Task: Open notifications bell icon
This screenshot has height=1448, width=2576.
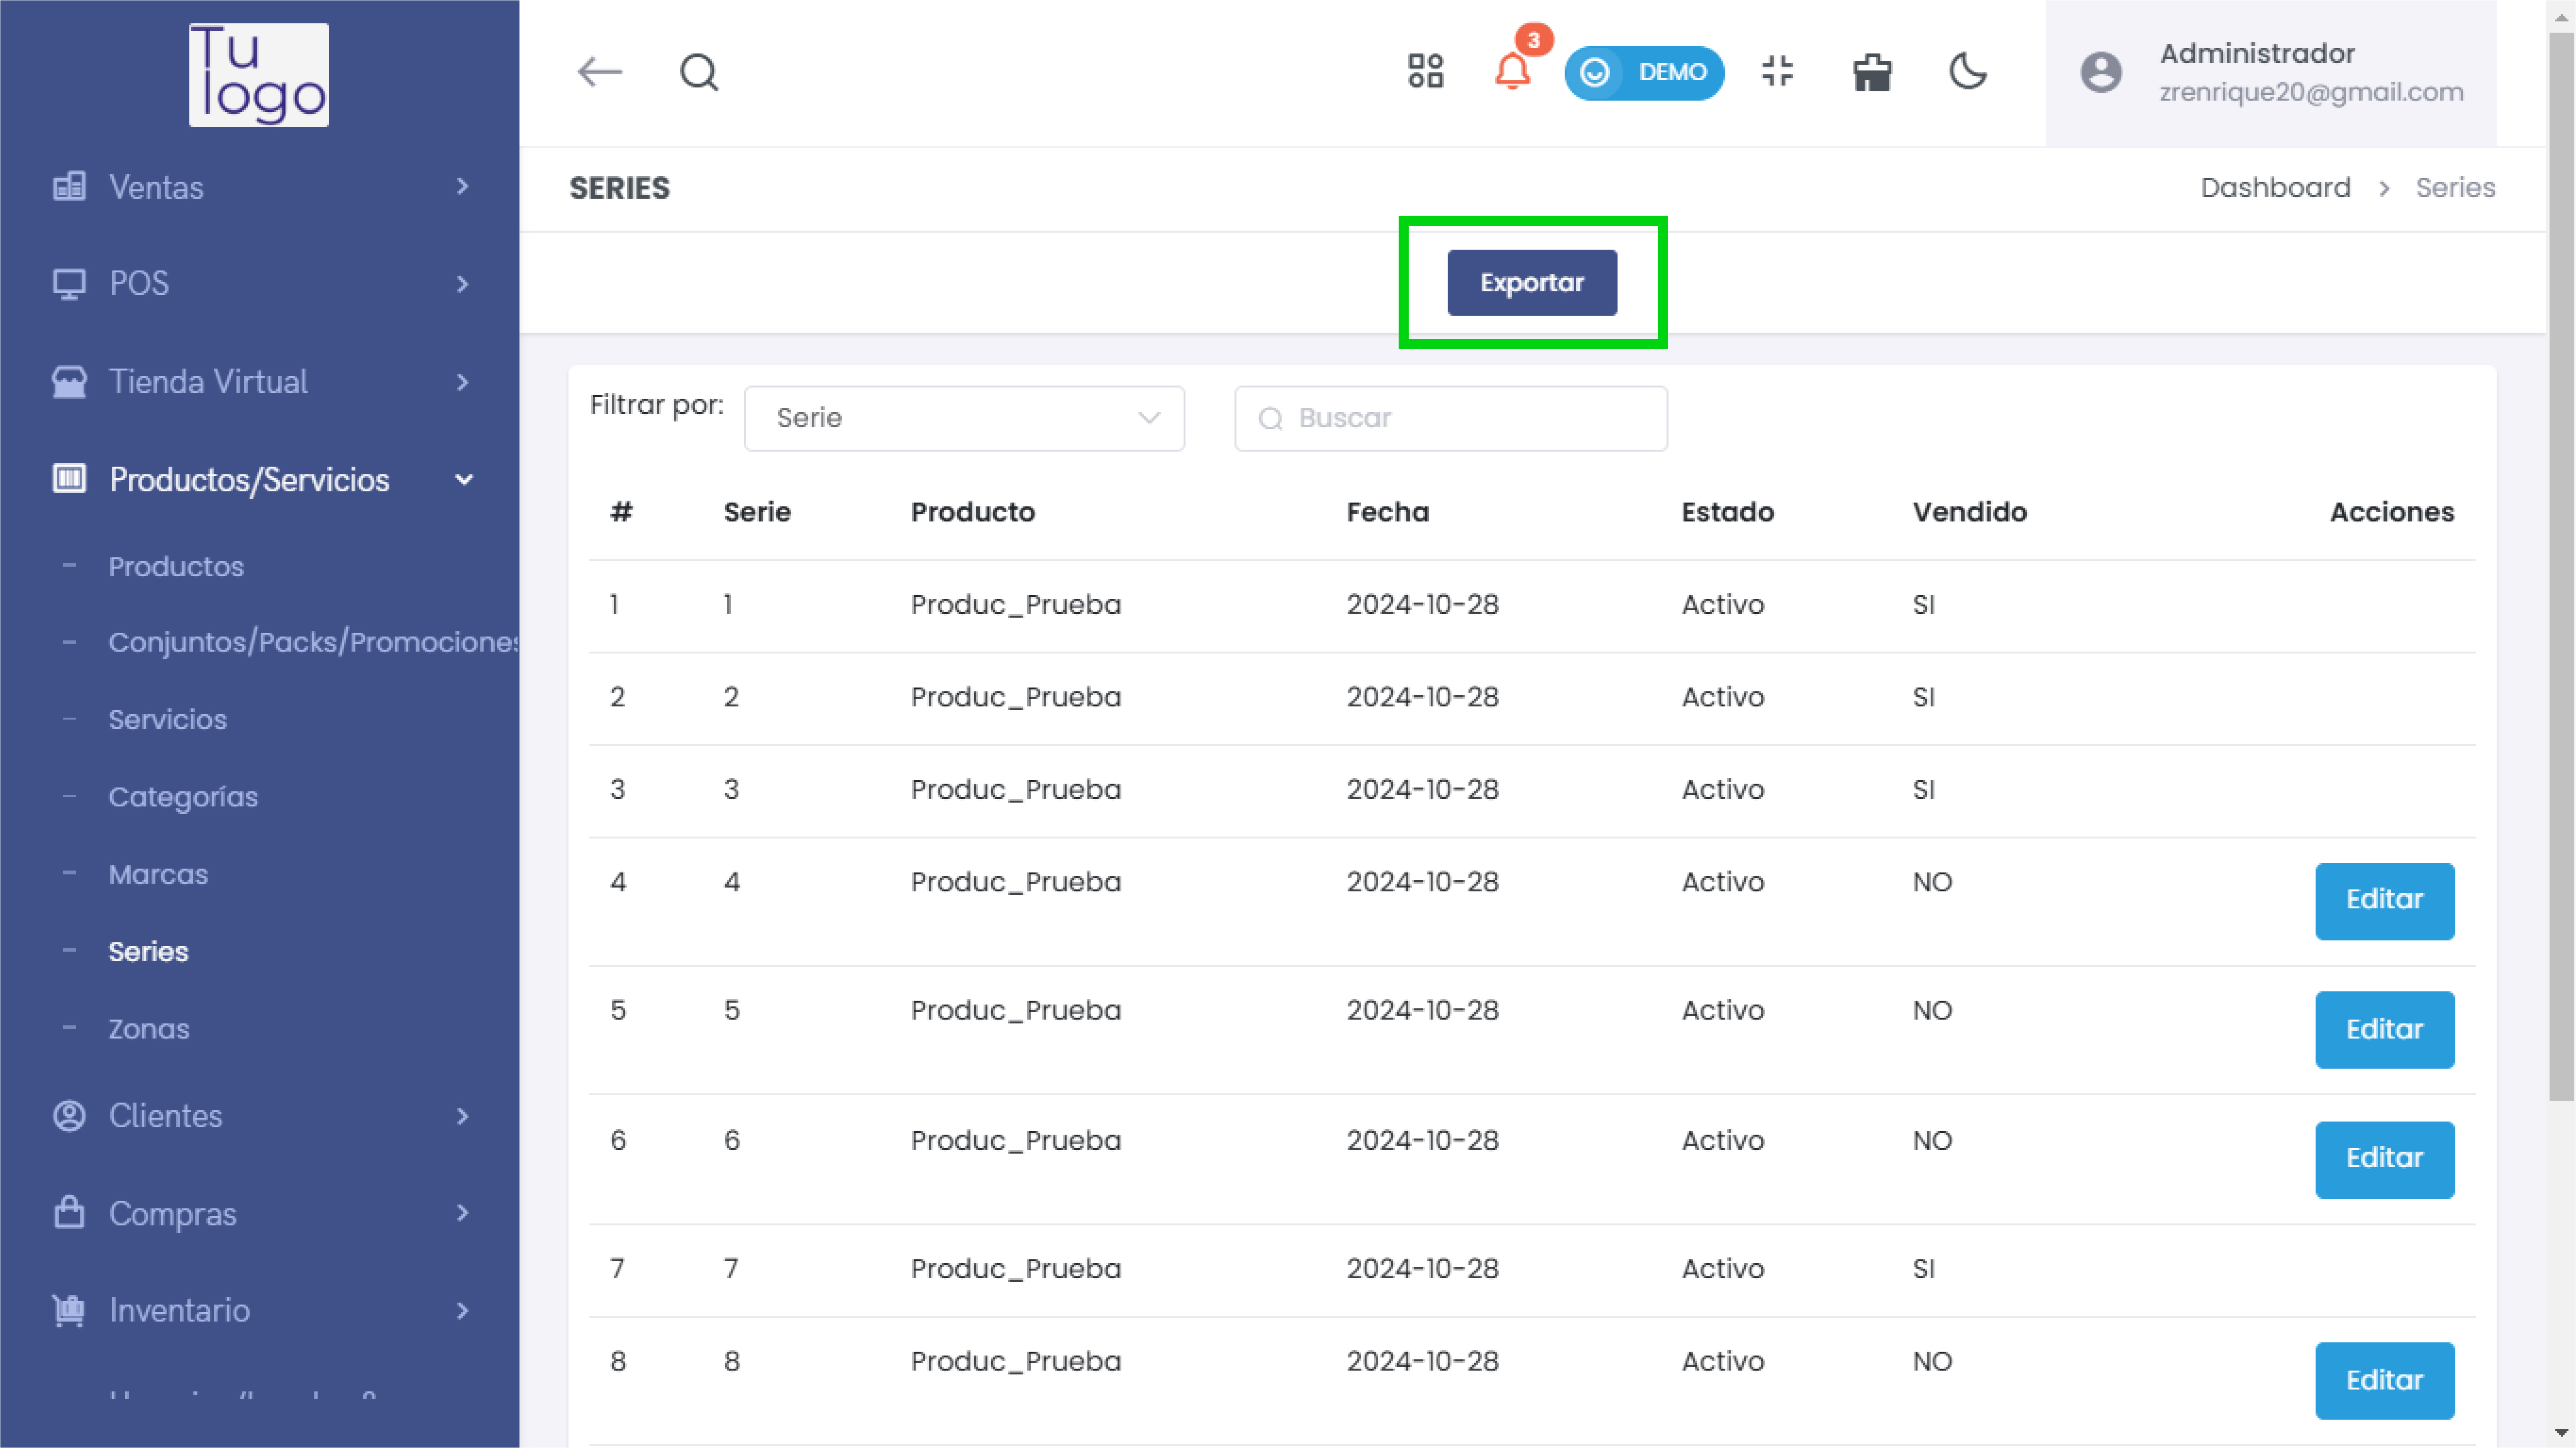Action: click(1512, 72)
